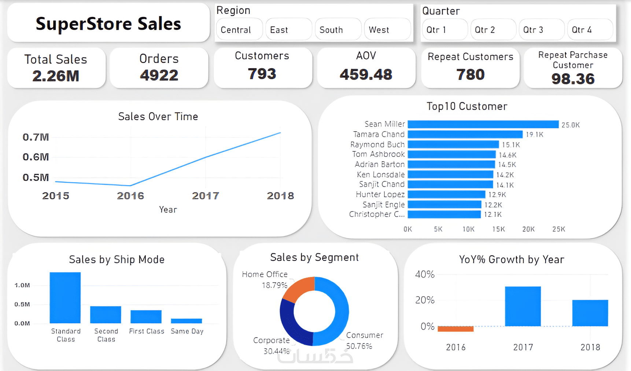The height and width of the screenshot is (371, 631).
Task: Open the Total Sales card
Action: click(x=56, y=68)
